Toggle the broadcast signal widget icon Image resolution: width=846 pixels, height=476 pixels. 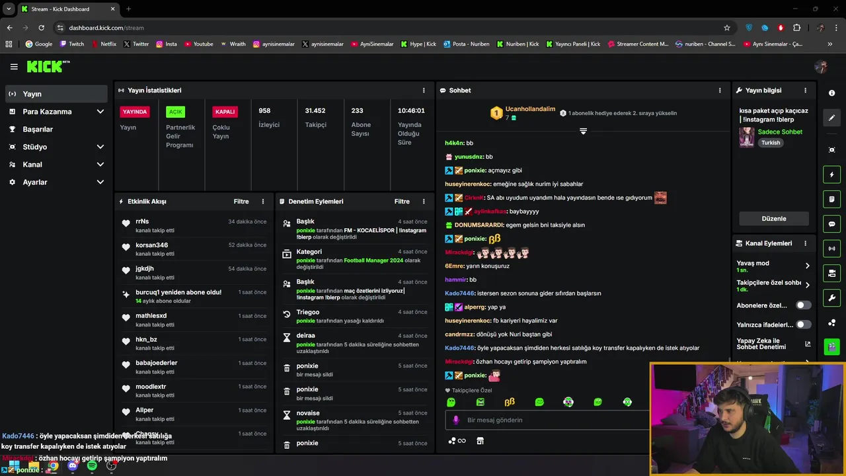832,249
